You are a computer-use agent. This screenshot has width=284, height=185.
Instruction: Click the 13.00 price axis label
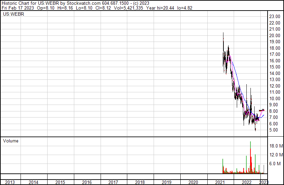point(275,80)
